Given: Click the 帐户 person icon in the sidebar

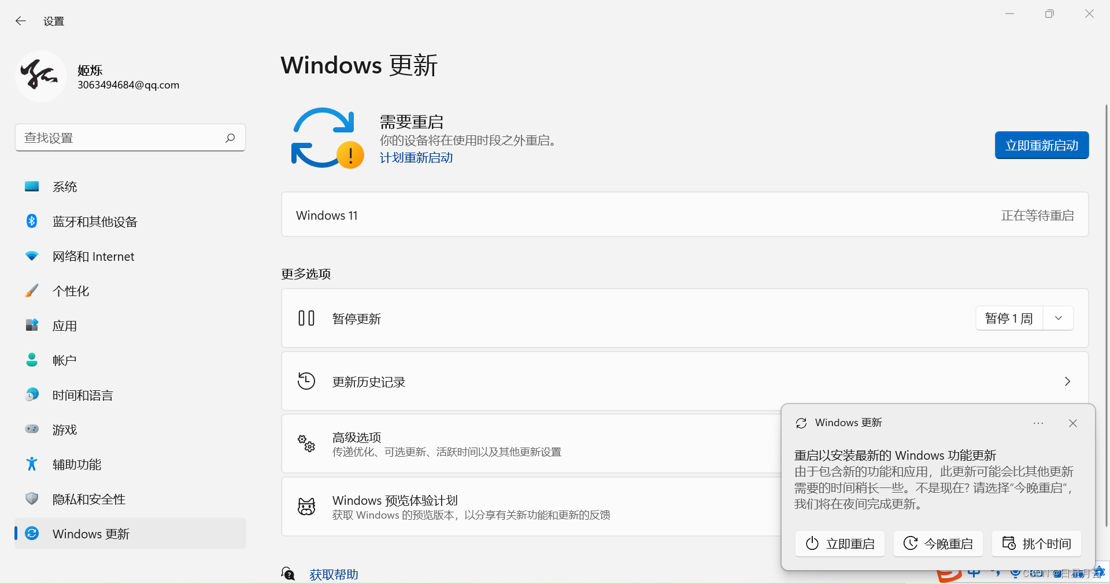Looking at the screenshot, I should point(32,360).
